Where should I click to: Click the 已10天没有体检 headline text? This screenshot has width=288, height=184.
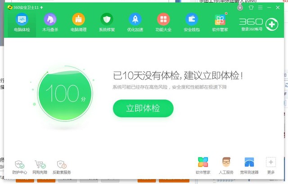tap(178, 76)
